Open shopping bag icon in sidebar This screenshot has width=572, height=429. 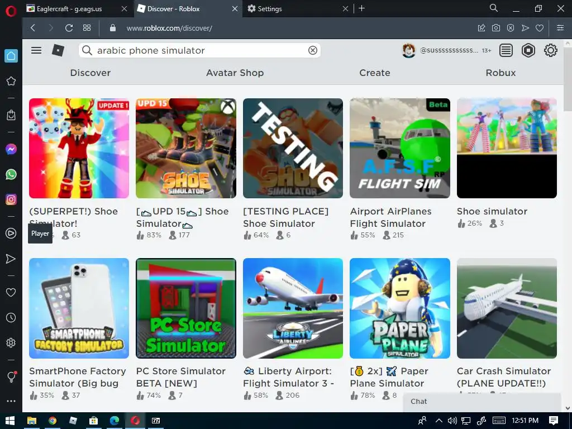coord(11,115)
